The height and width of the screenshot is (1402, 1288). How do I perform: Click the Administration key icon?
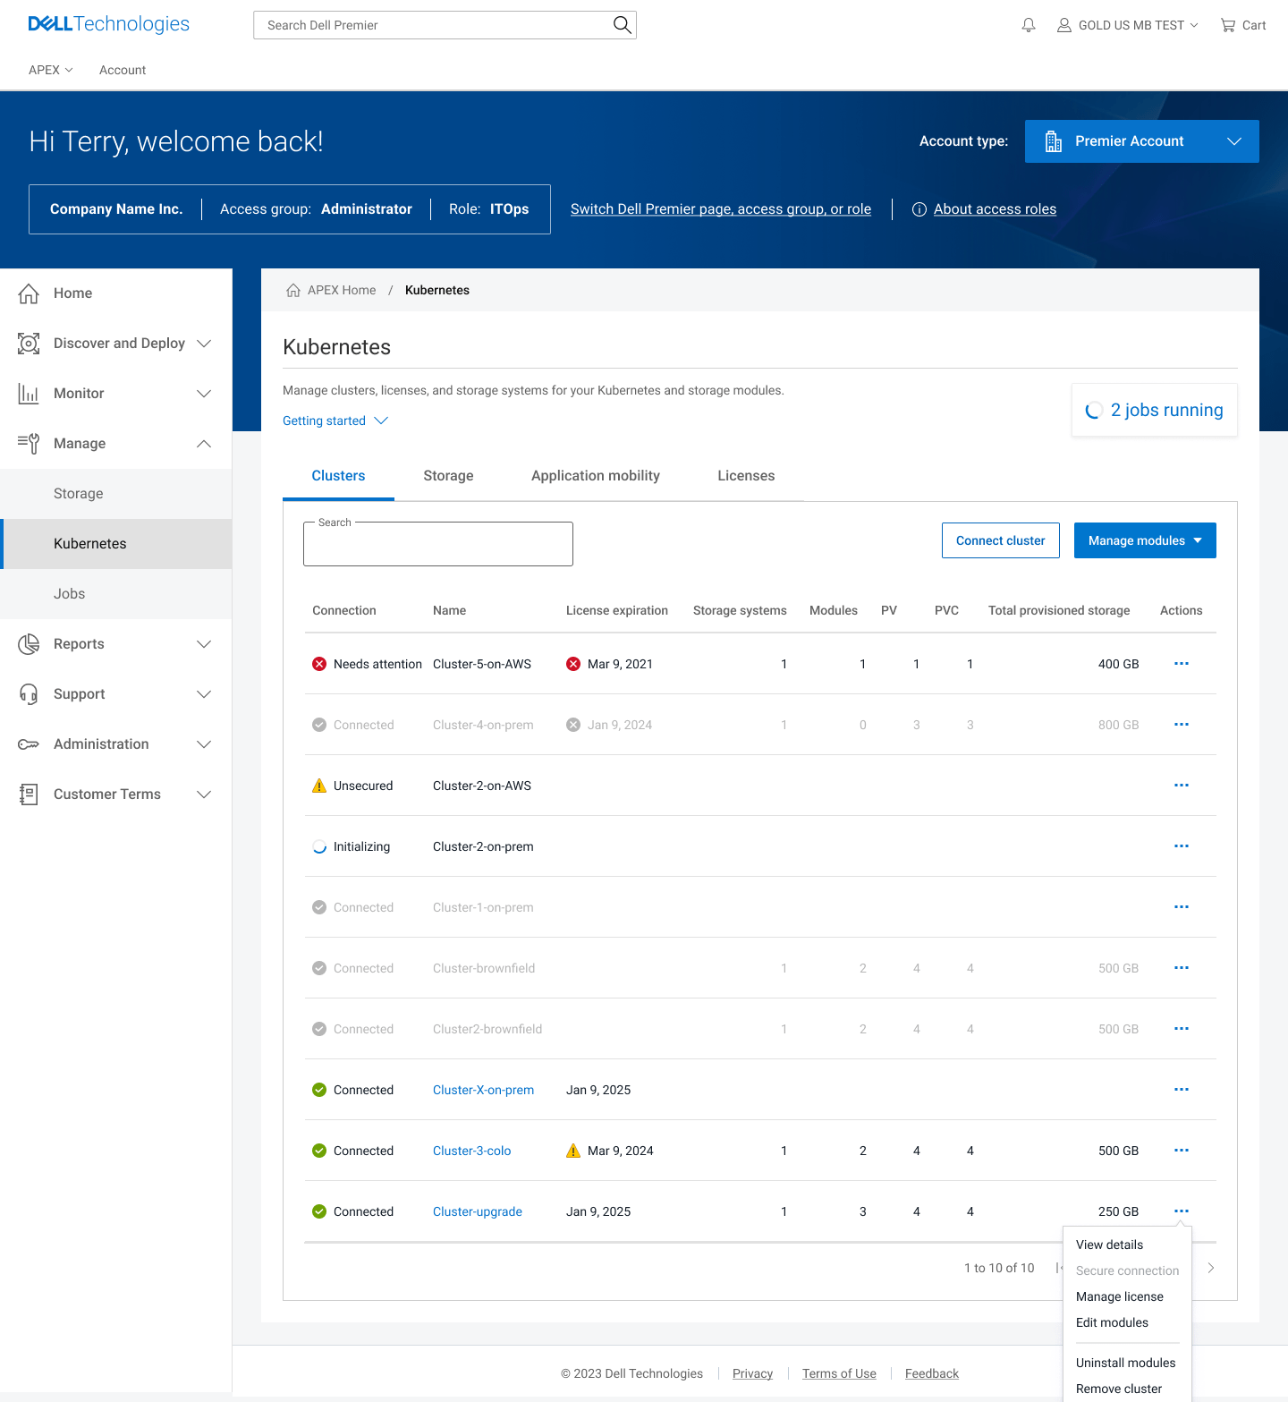pos(29,744)
